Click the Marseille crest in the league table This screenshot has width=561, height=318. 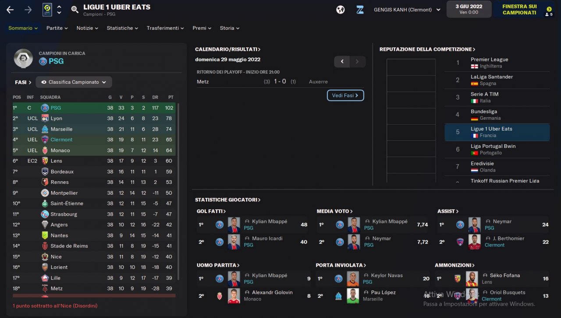pos(45,129)
